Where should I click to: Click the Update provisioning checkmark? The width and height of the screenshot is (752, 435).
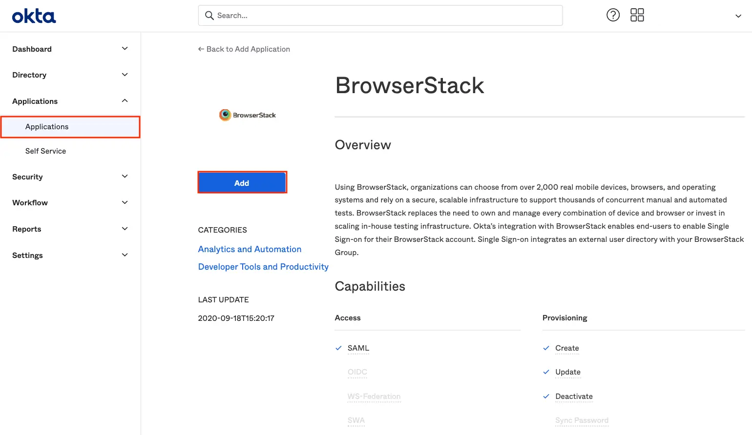pos(546,372)
